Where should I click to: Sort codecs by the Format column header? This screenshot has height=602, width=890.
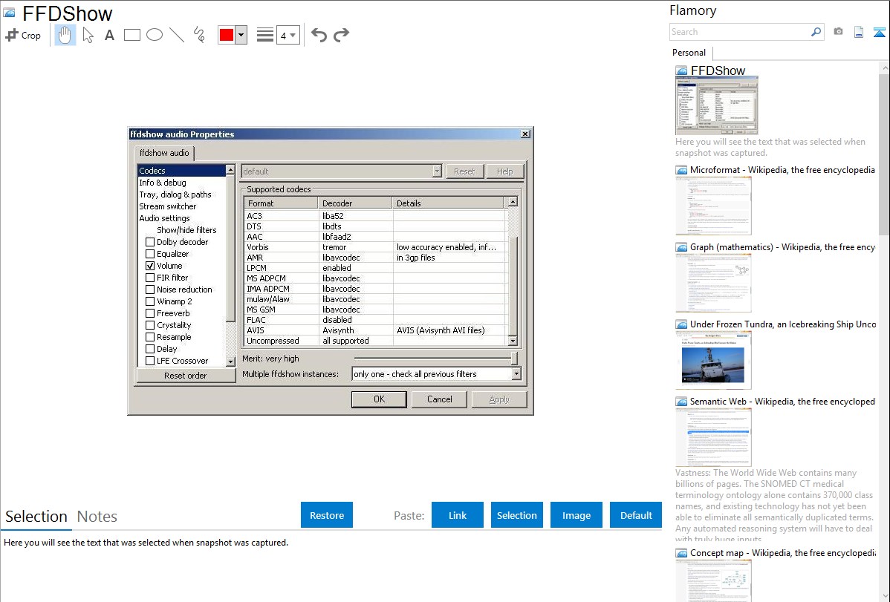[280, 203]
